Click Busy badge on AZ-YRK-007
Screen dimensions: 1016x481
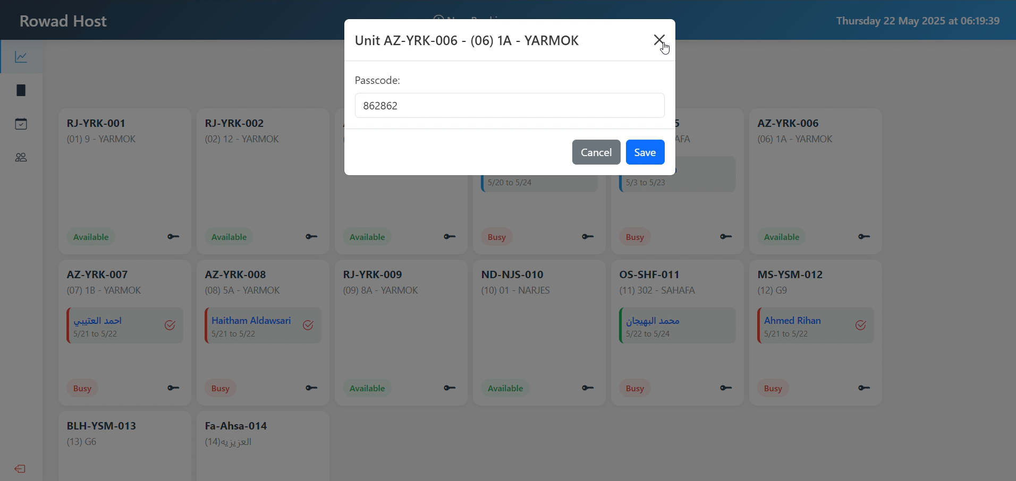pos(82,388)
